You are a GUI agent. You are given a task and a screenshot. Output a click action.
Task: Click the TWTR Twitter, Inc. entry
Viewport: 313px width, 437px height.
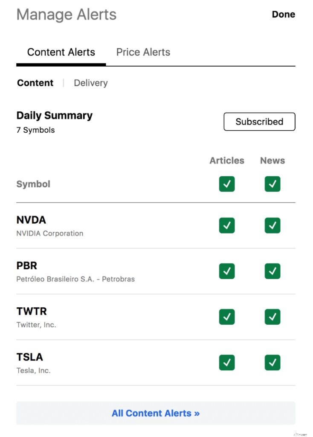tap(156, 317)
